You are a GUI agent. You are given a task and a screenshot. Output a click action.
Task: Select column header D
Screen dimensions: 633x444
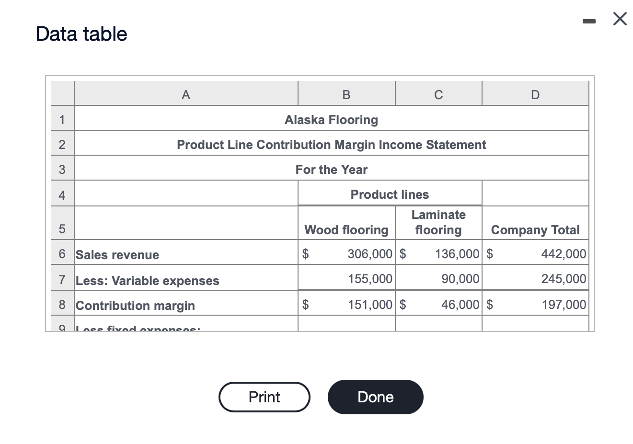point(535,94)
